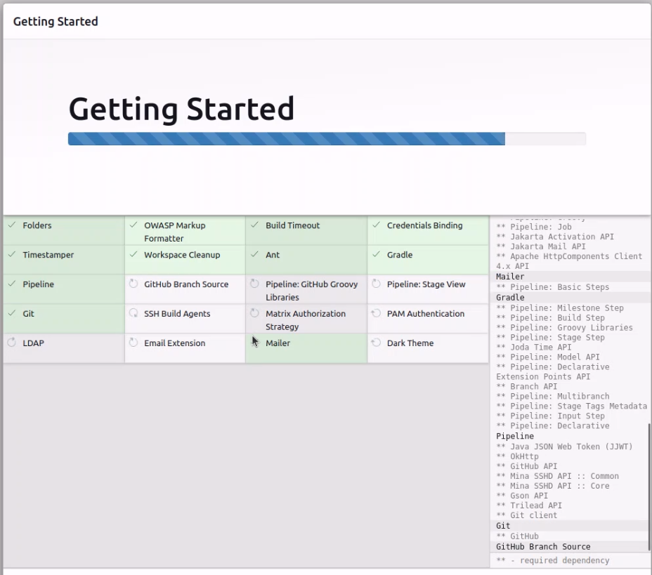Click the Pipeline: Stage View plugin label
Image resolution: width=652 pixels, height=575 pixels.
point(426,284)
